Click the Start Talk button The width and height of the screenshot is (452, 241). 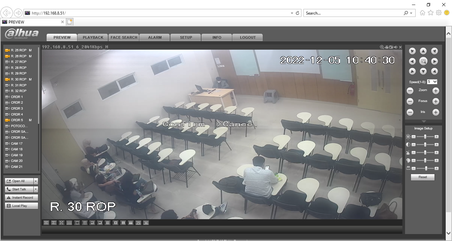19,189
